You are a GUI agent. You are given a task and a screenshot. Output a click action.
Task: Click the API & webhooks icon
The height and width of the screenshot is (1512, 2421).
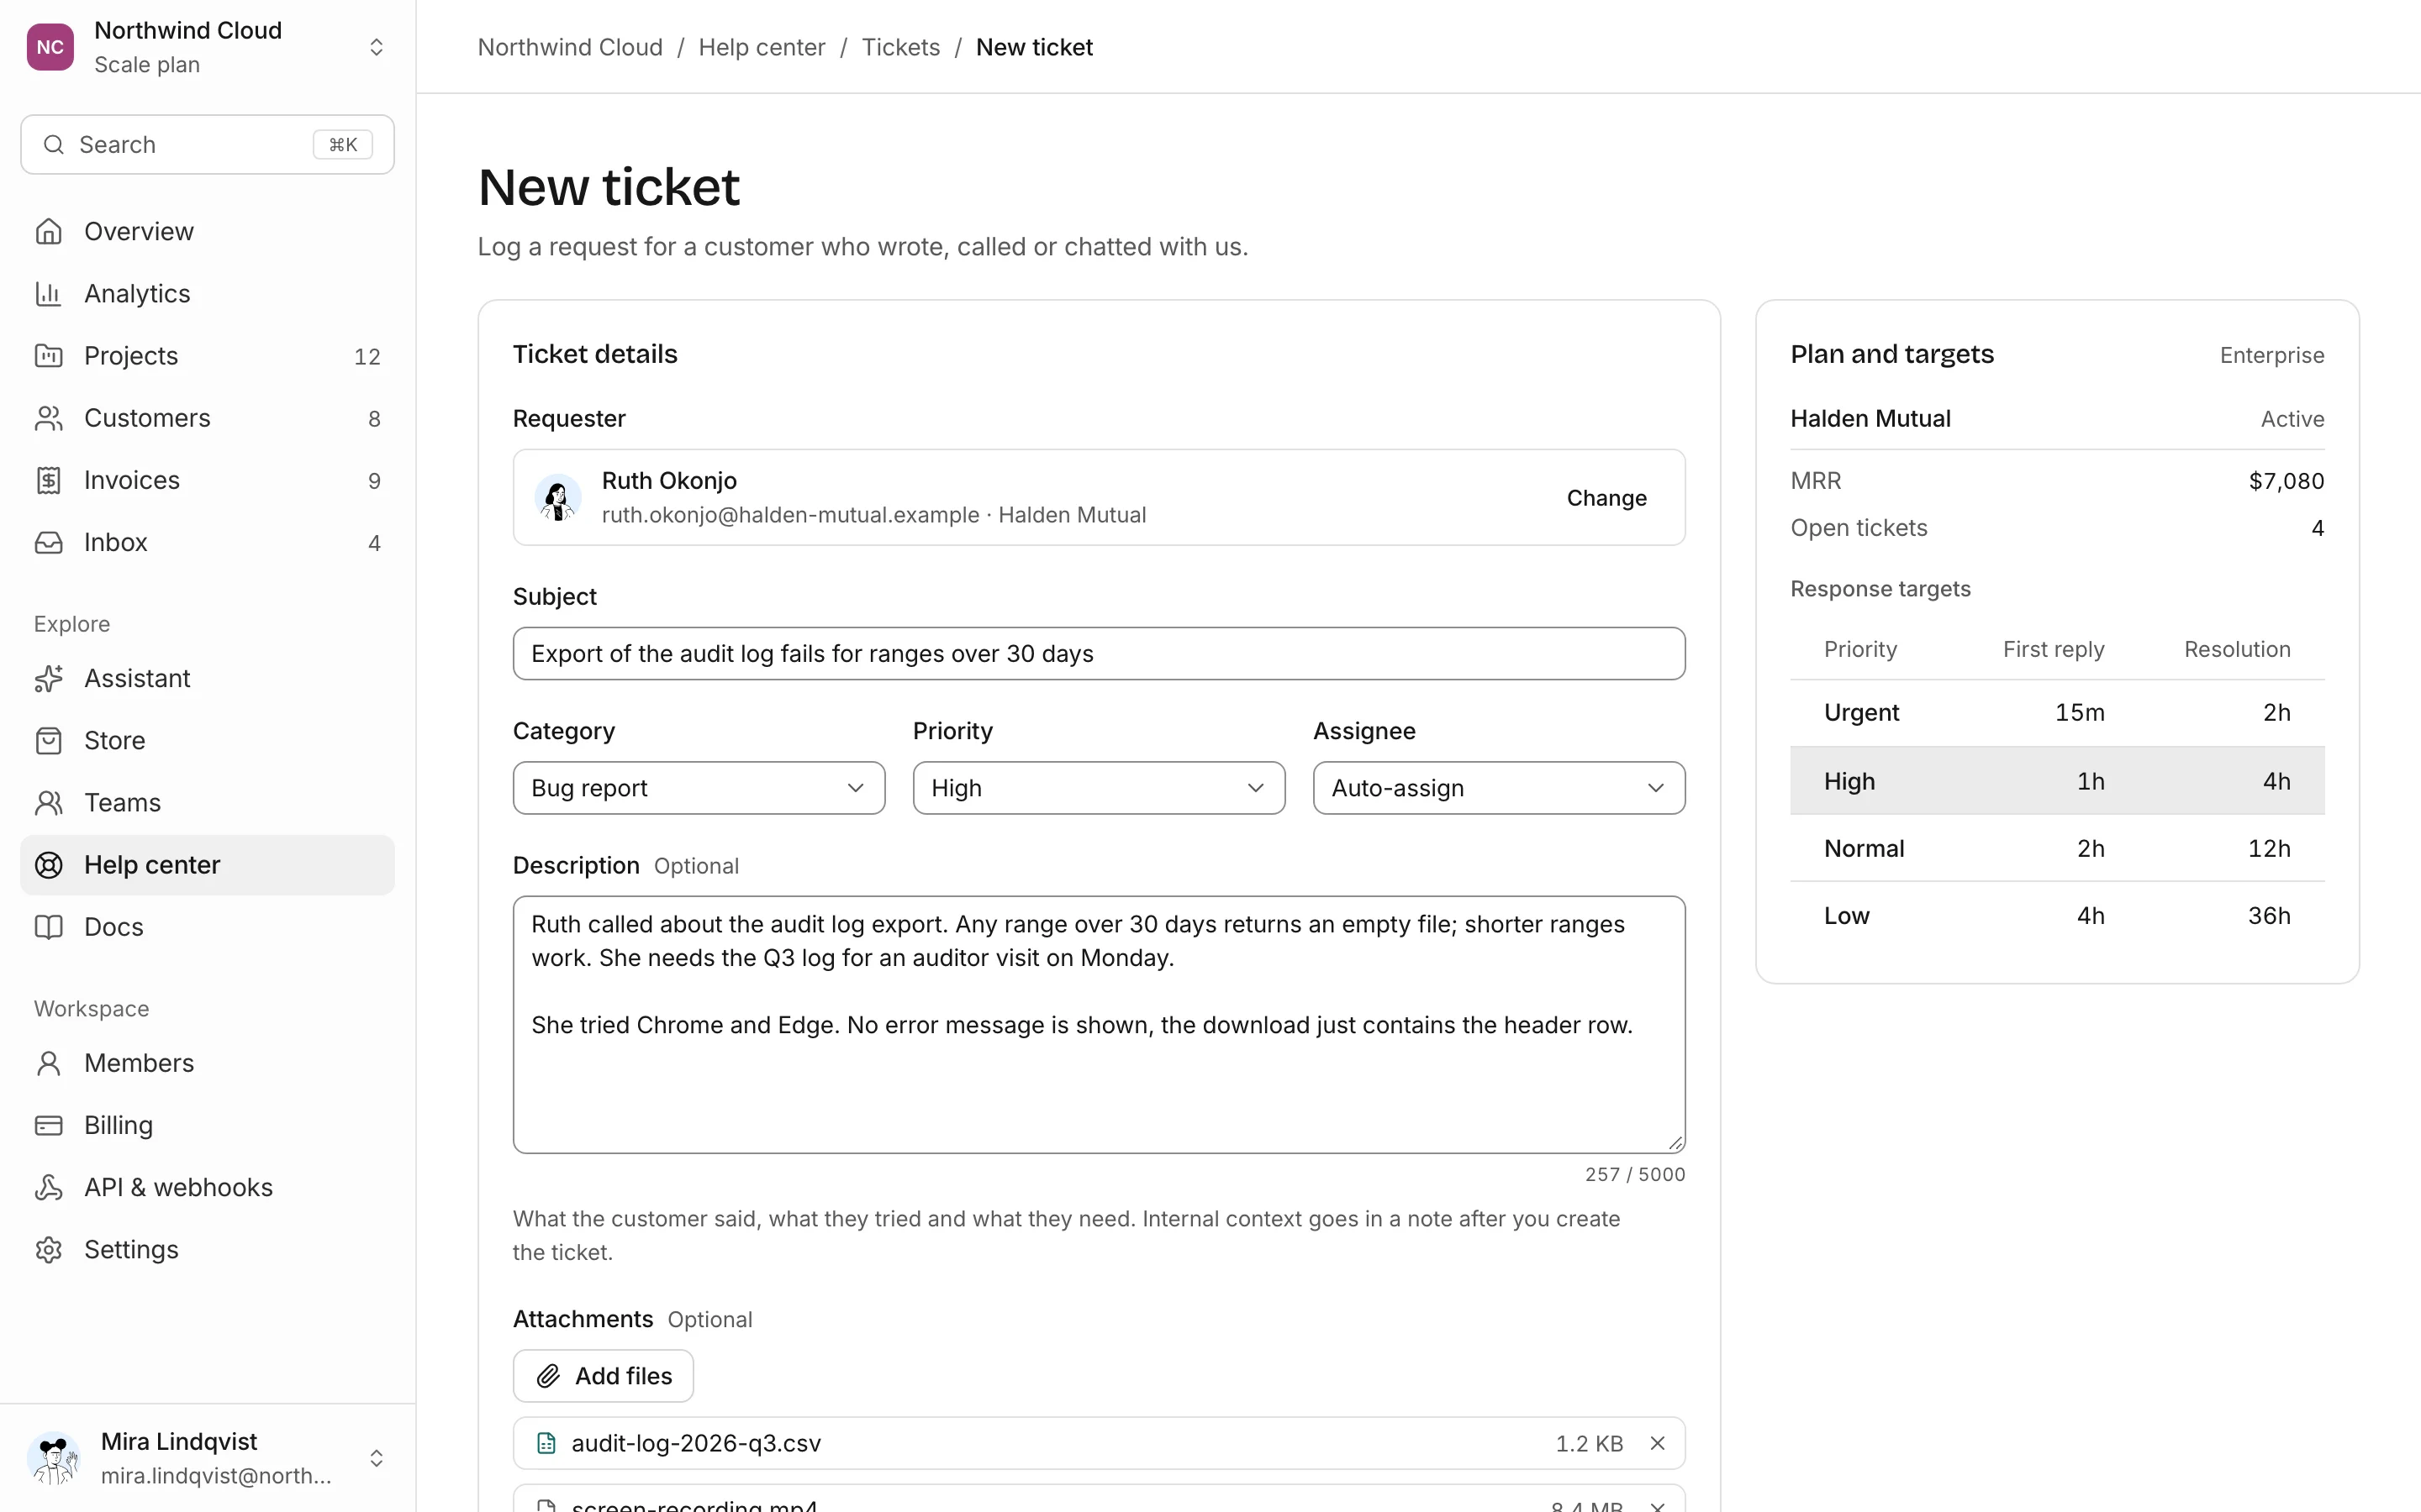click(48, 1187)
